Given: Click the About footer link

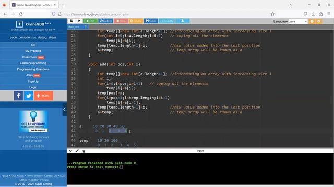Looking at the screenshot, I should coord(5,176).
